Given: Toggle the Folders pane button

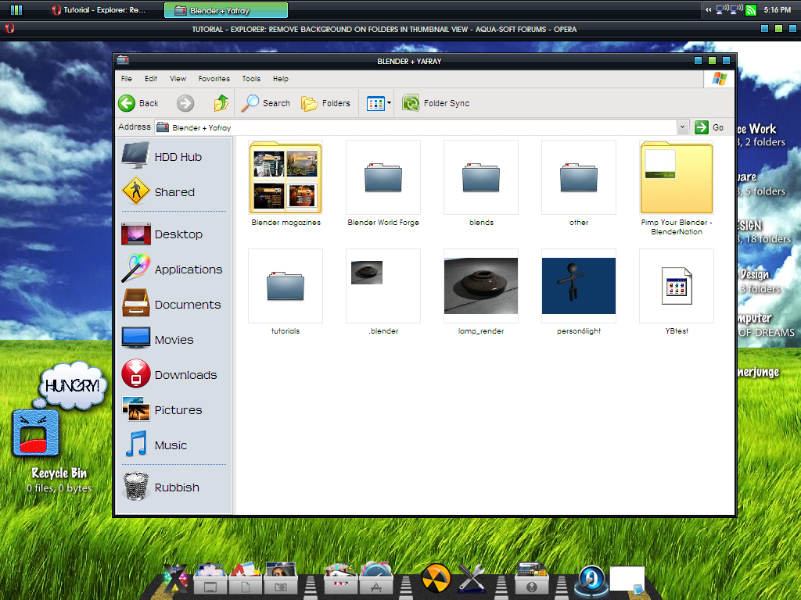Looking at the screenshot, I should [325, 103].
